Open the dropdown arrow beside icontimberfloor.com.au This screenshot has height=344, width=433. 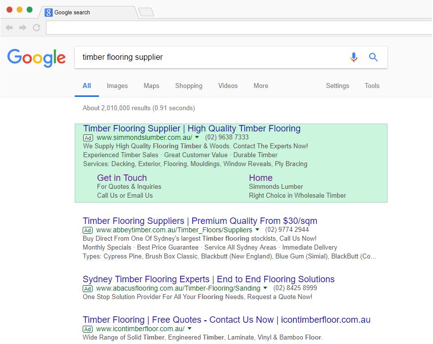[x=190, y=328]
